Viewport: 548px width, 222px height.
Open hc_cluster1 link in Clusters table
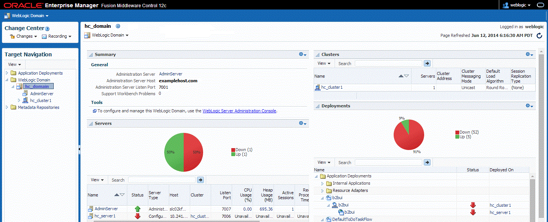[x=332, y=87]
